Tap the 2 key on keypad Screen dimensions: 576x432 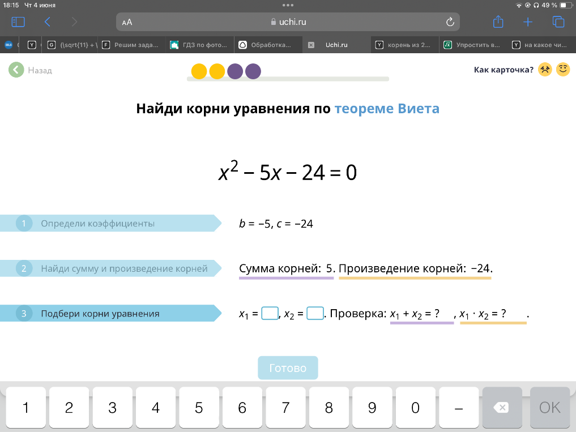69,408
